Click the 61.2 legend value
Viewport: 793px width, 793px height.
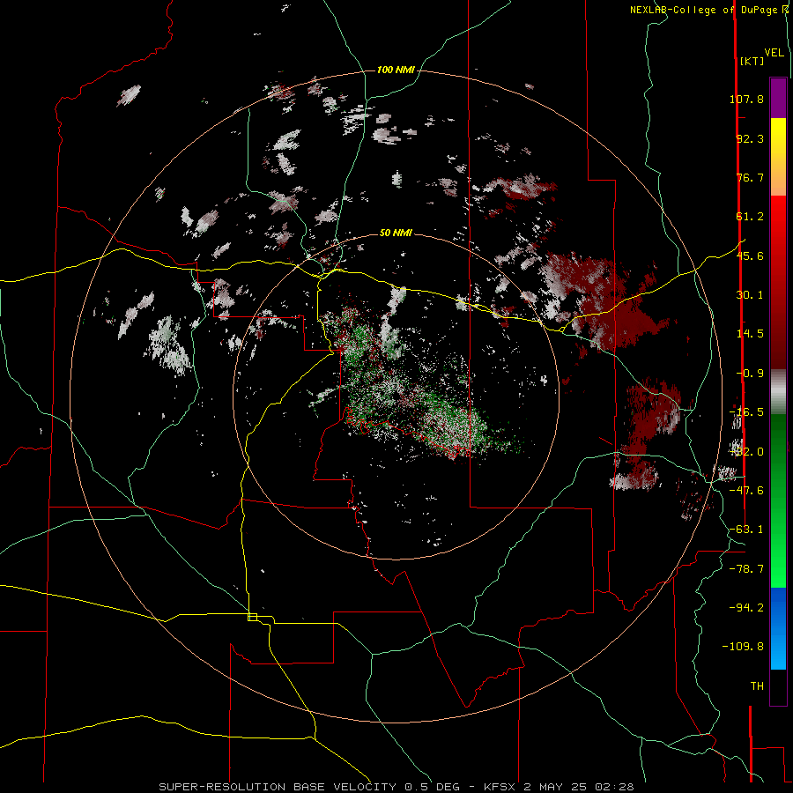[x=750, y=217]
